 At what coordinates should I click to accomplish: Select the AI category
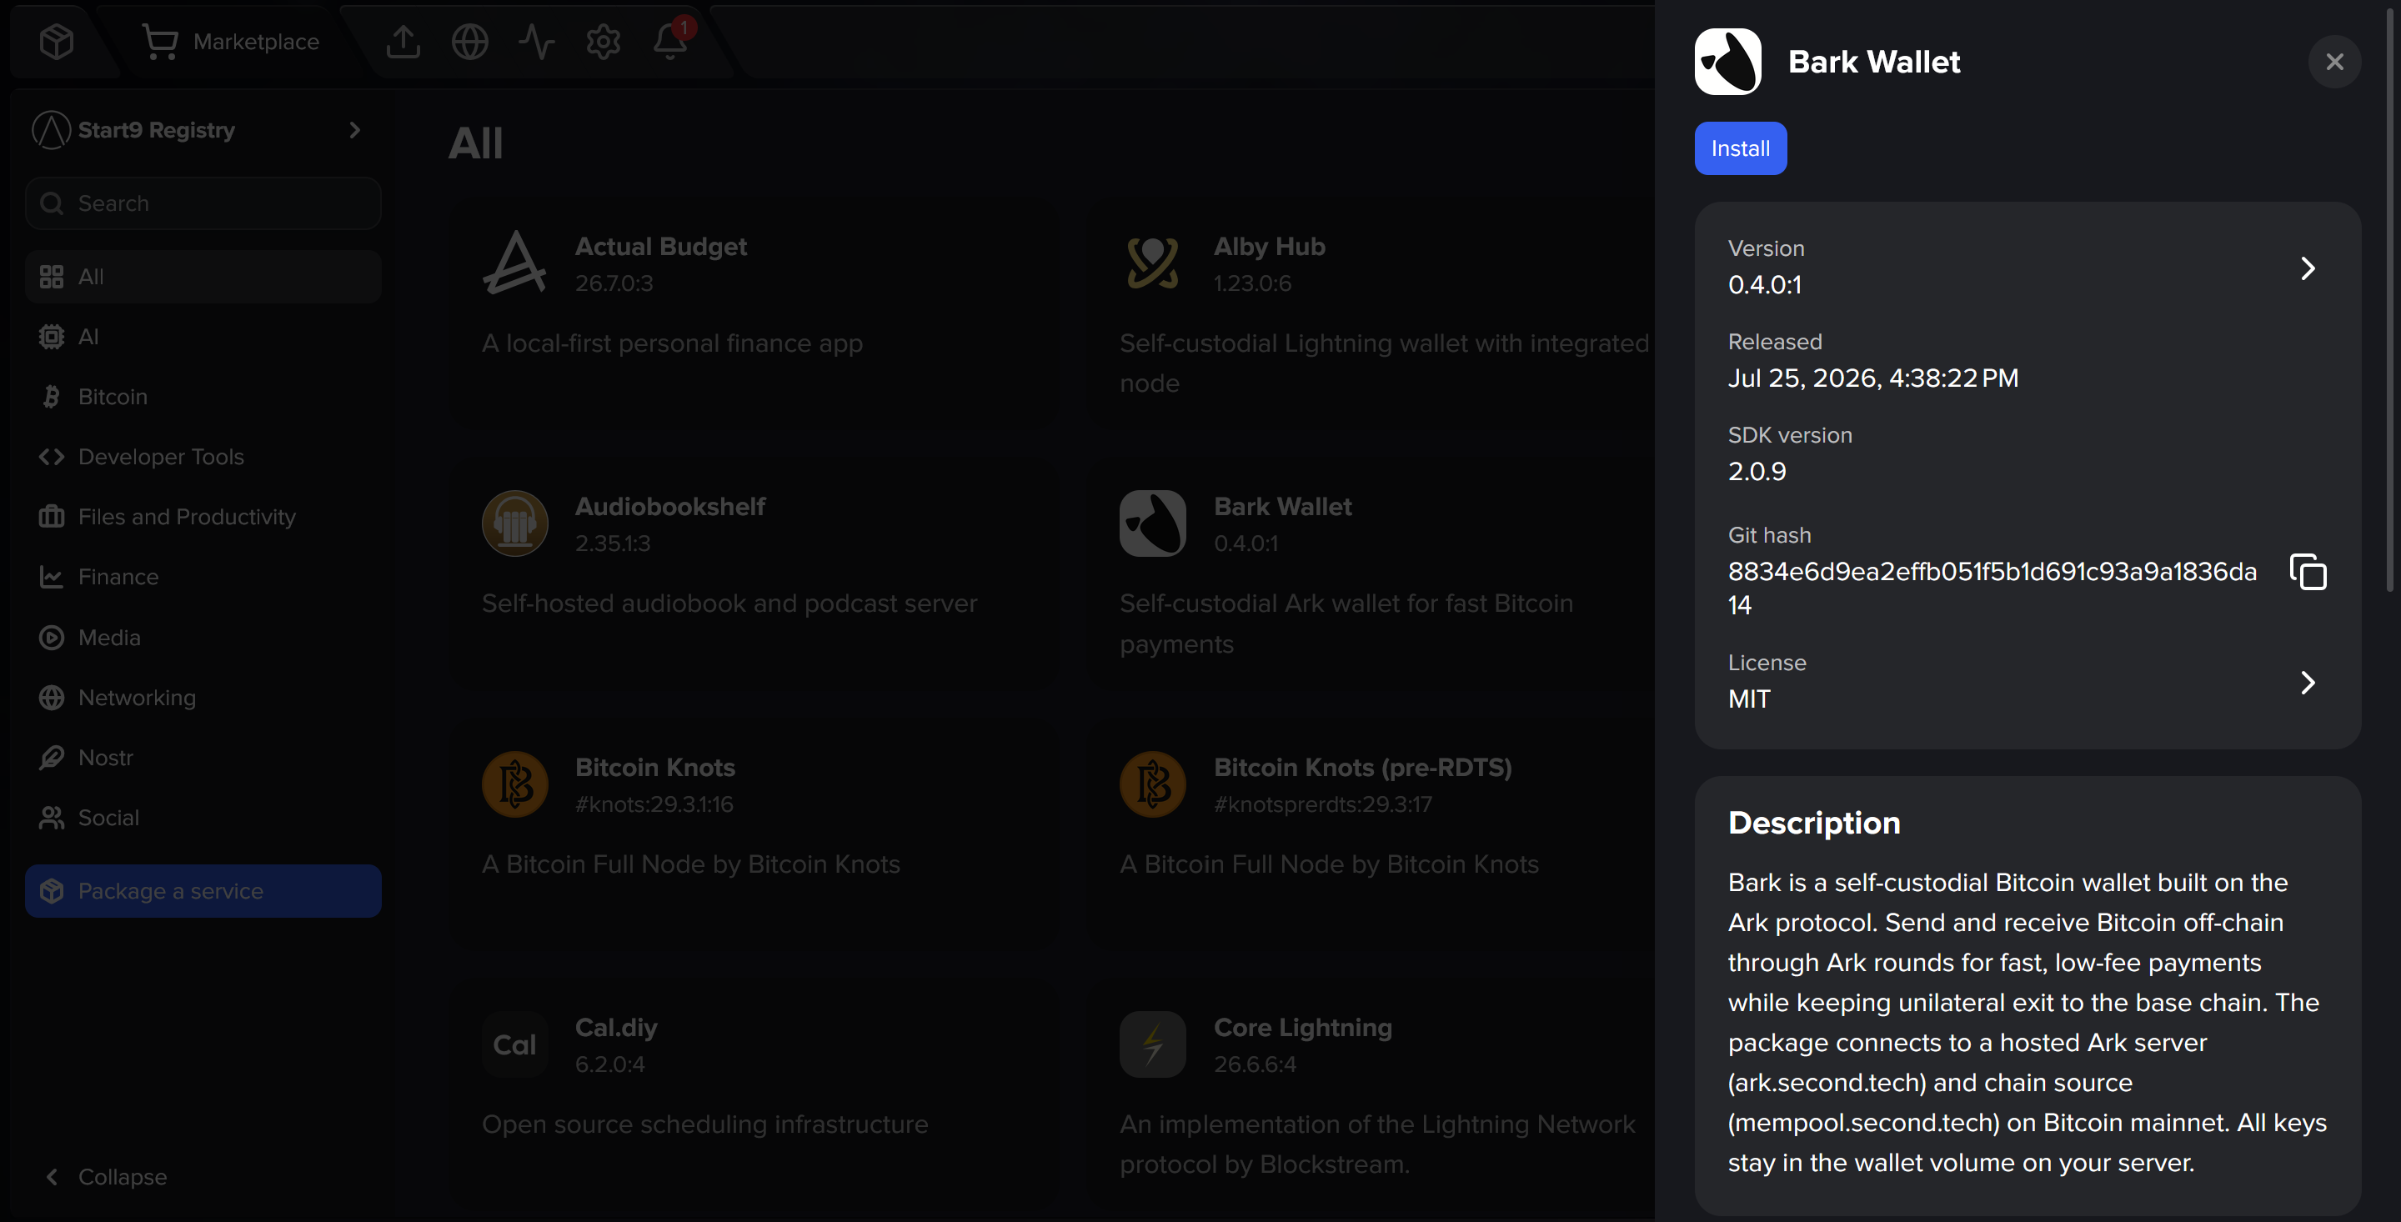coord(203,337)
